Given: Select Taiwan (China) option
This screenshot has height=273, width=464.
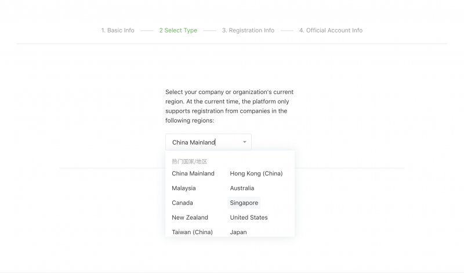Looking at the screenshot, I should [193, 232].
